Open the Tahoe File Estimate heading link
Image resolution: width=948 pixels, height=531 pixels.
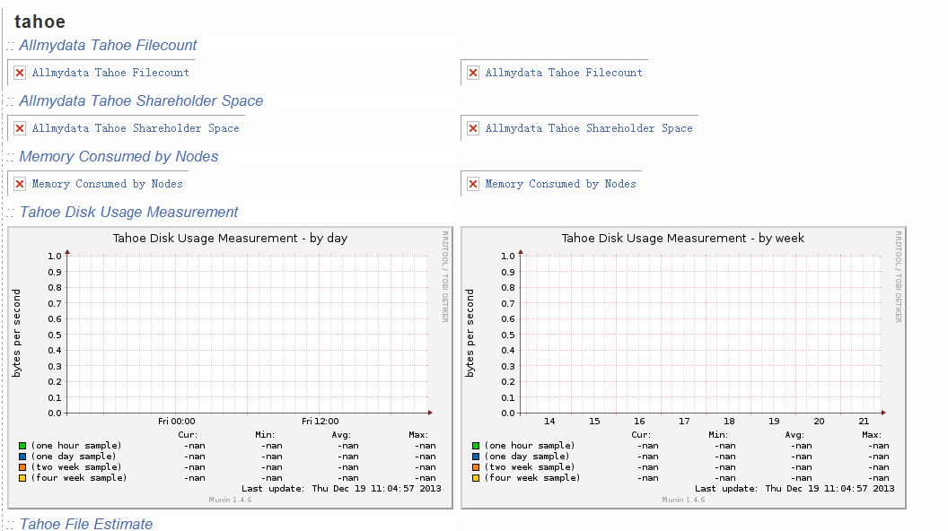[86, 524]
